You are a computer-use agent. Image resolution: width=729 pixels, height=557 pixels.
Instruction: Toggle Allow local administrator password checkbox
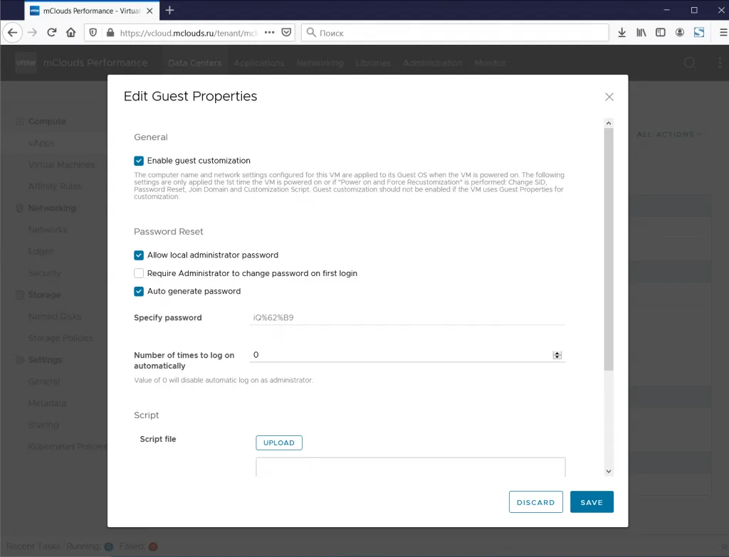coord(139,255)
